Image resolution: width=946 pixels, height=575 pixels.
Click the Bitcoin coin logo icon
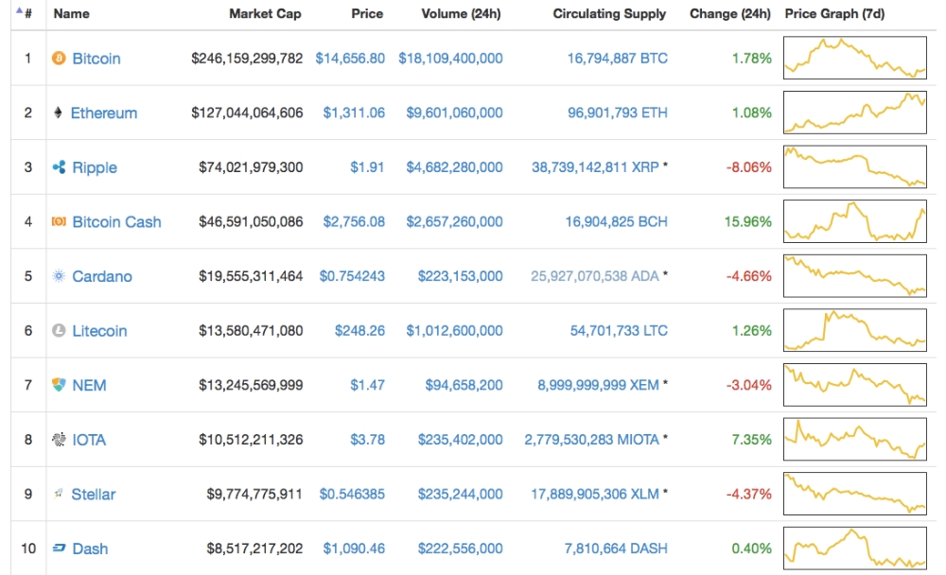(59, 59)
